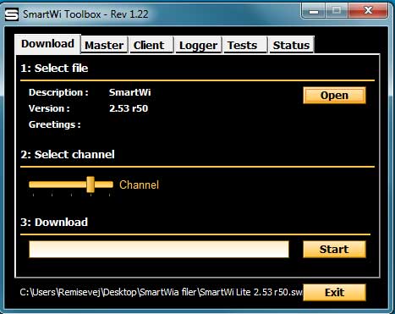
Task: Click the version value 2.53 r50
Action: 129,108
